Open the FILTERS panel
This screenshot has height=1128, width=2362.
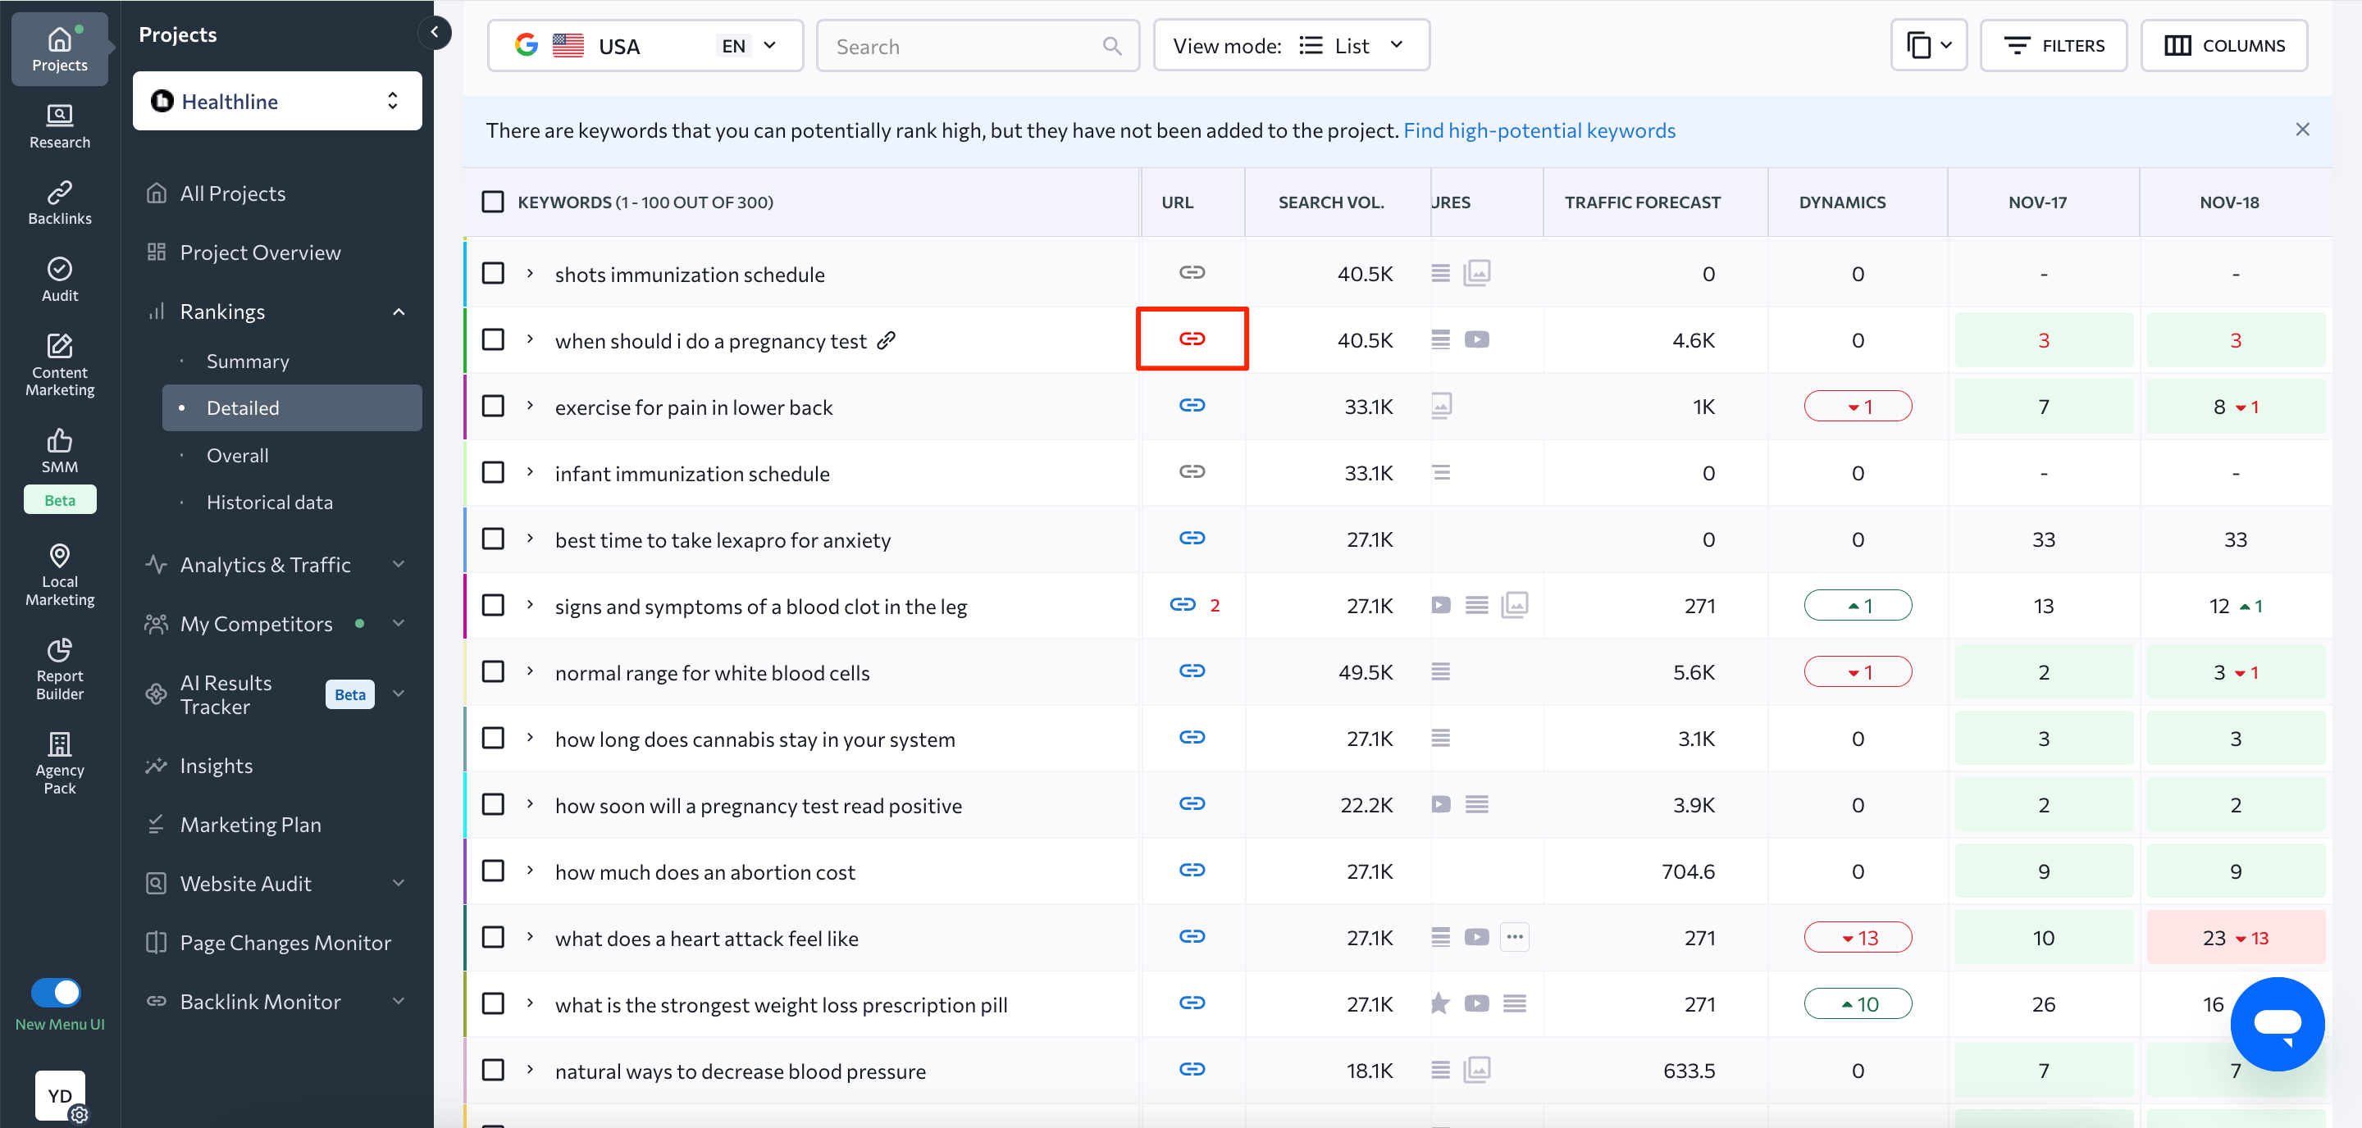point(2054,45)
